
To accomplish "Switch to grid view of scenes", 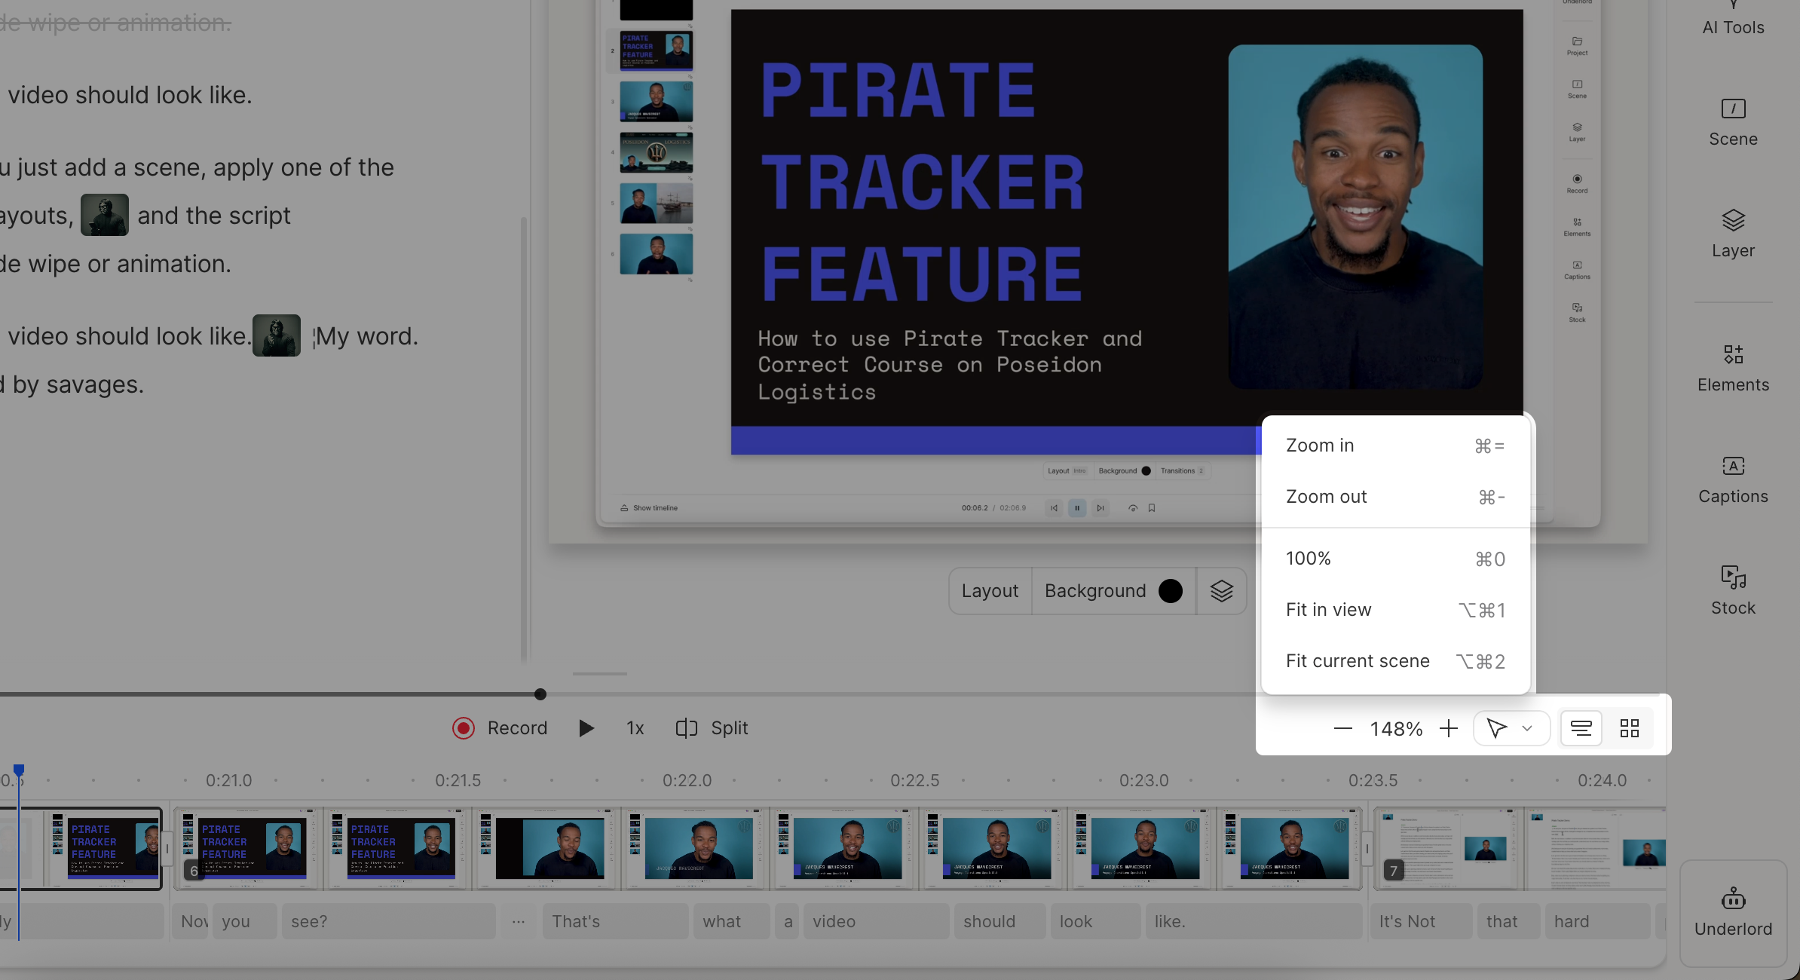I will click(x=1630, y=727).
